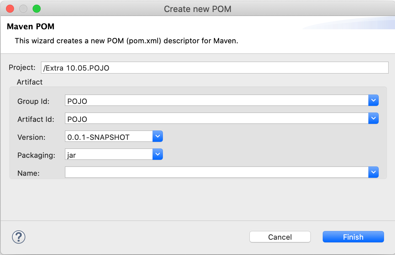Screen dimensions: 395x255
Task: Open the Version dropdown arrow
Action: coord(158,136)
